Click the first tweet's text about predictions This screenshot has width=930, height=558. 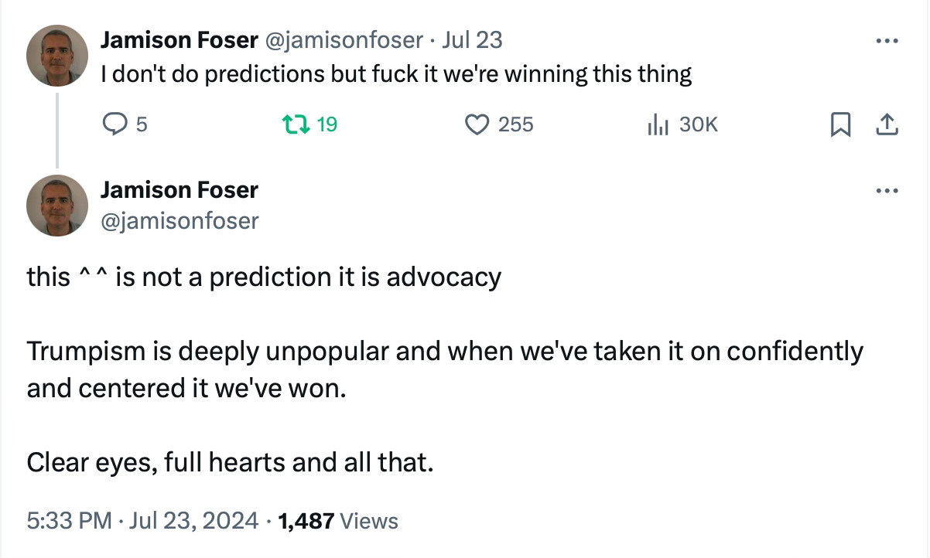pos(396,74)
